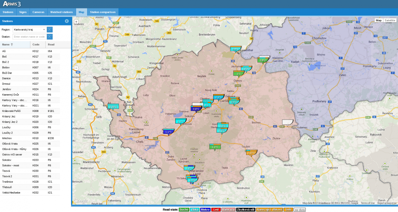Screen dimensions: 398x212
Task: Click the pink Námraza legend swatch
Action: pos(228,210)
